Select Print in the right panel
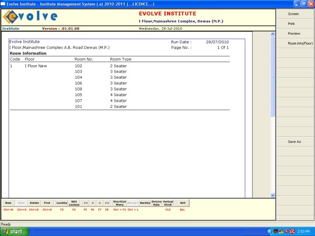This screenshot has width=315, height=236. [291, 24]
